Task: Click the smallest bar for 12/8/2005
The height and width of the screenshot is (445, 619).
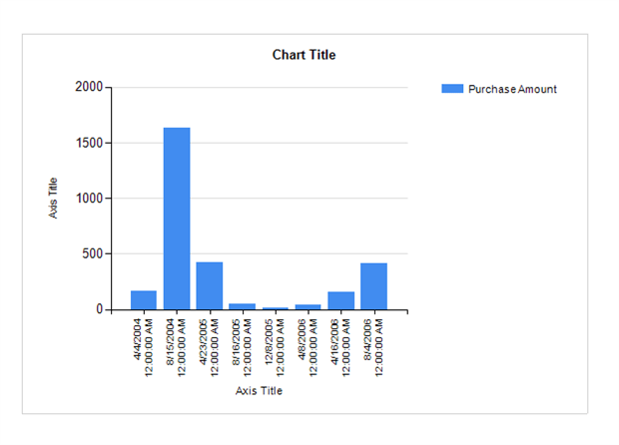Action: click(x=276, y=308)
